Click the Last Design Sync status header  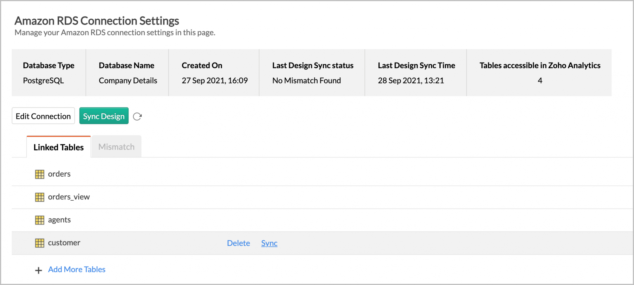point(313,65)
